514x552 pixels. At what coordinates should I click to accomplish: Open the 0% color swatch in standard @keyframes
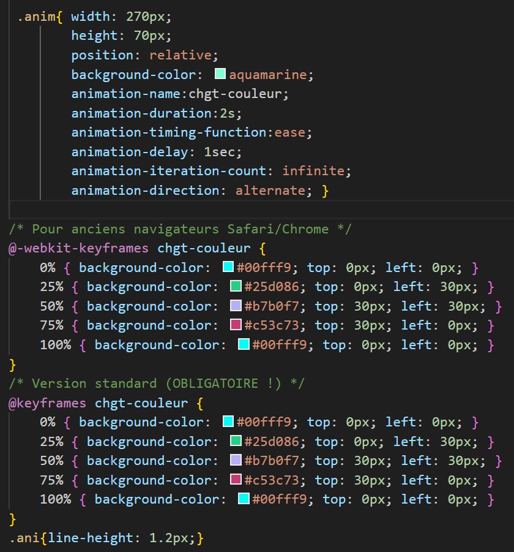coord(228,422)
